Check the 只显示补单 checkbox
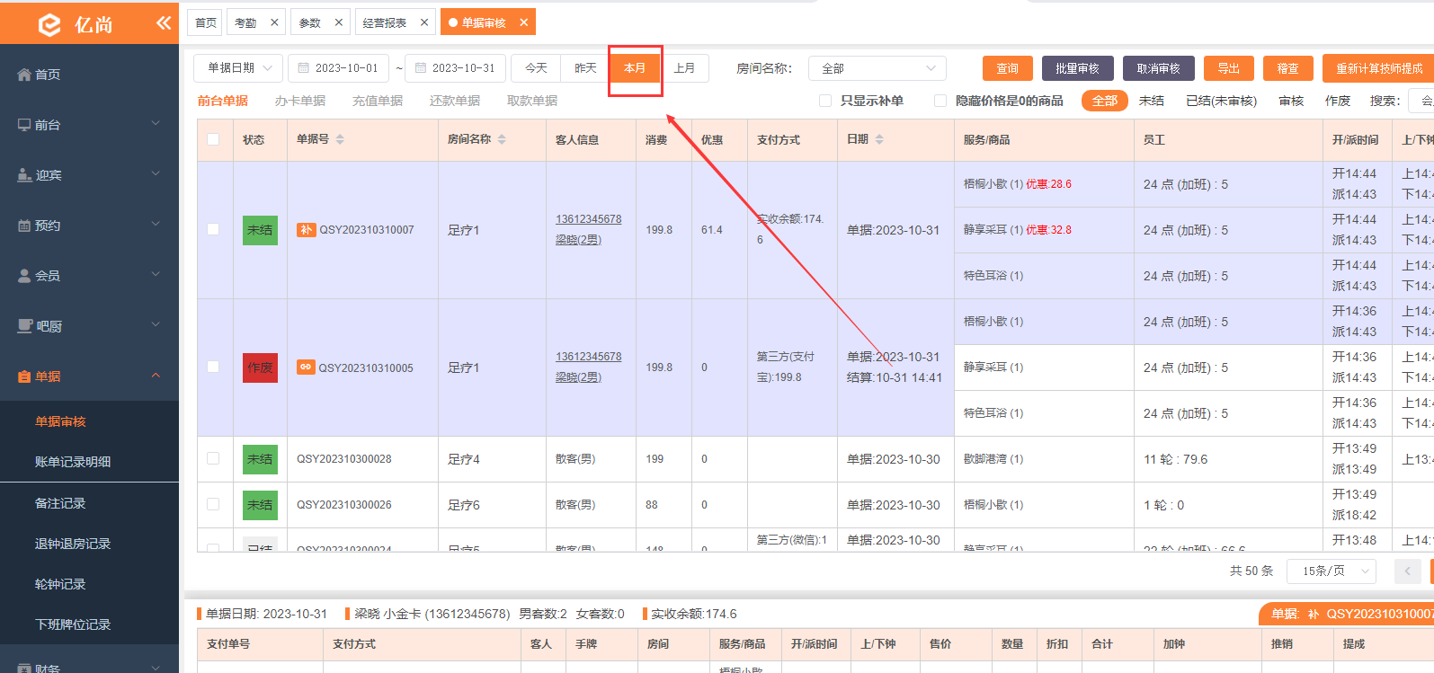The height and width of the screenshot is (673, 1434). [x=825, y=101]
